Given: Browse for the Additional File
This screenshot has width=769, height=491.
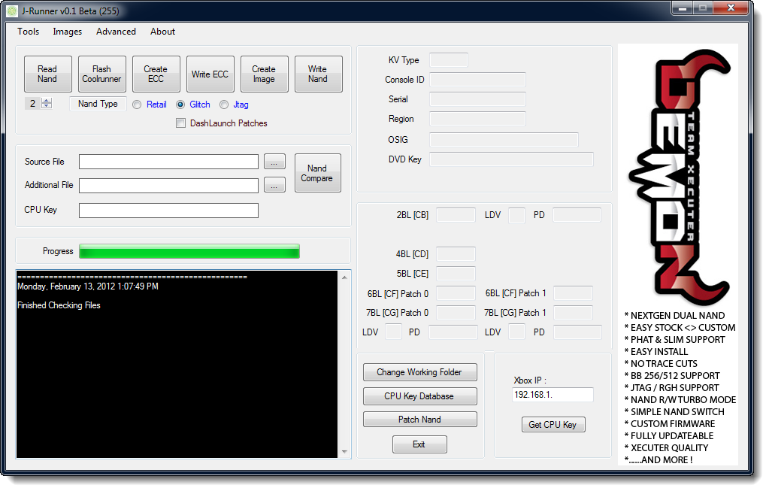Looking at the screenshot, I should coord(274,185).
